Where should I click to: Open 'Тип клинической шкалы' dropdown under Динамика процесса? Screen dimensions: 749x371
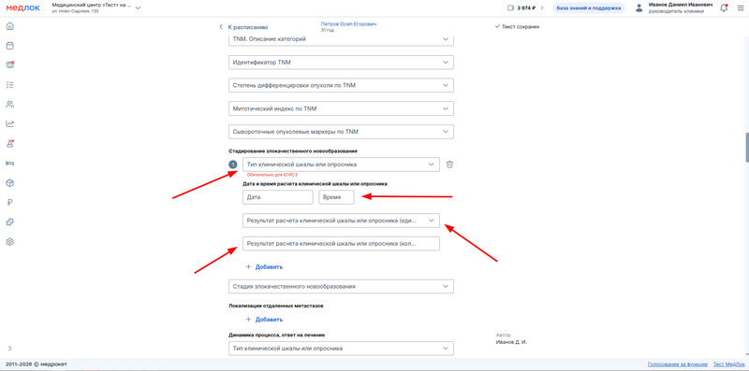(x=341, y=349)
